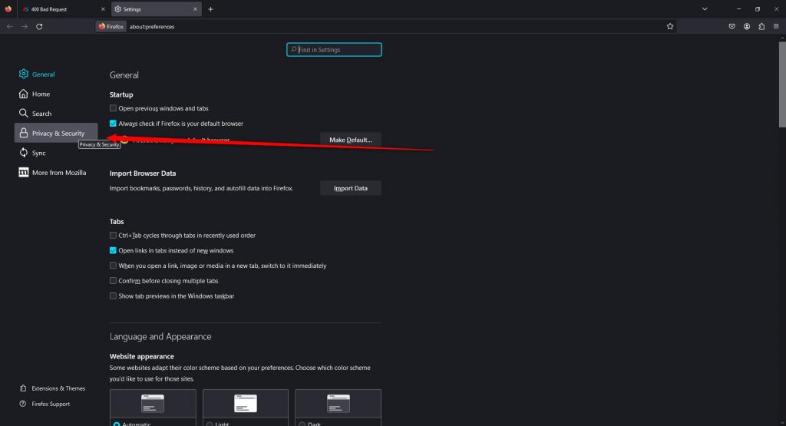
Task: Expand the list all tabs chevron
Action: [x=705, y=9]
